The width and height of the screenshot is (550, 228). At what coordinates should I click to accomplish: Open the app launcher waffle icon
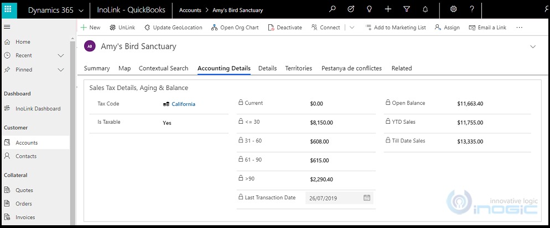point(9,9)
